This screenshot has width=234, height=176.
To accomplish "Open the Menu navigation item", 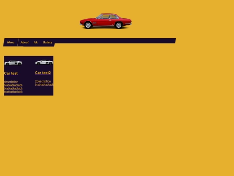I will tap(11, 42).
